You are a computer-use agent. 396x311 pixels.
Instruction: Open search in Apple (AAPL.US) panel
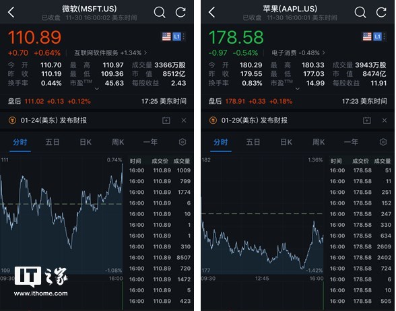click(x=360, y=12)
